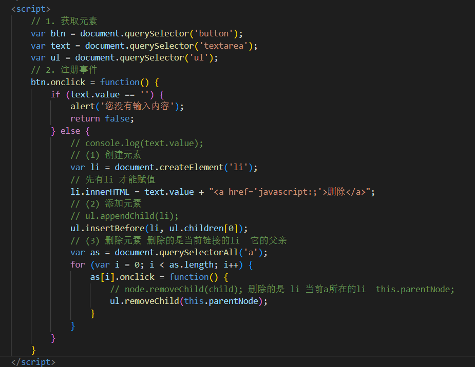Image resolution: width=475 pixels, height=367 pixels.
Task: Click 'li.innerHTML' on the assignment line
Action: coord(100,192)
